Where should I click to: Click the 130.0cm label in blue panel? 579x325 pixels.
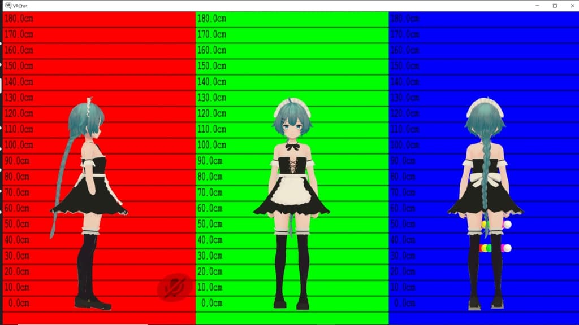(x=405, y=98)
